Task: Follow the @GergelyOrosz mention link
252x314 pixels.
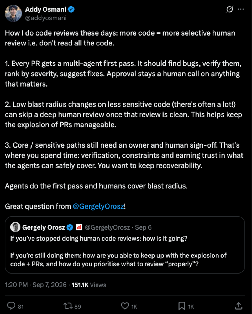Action: [98, 206]
